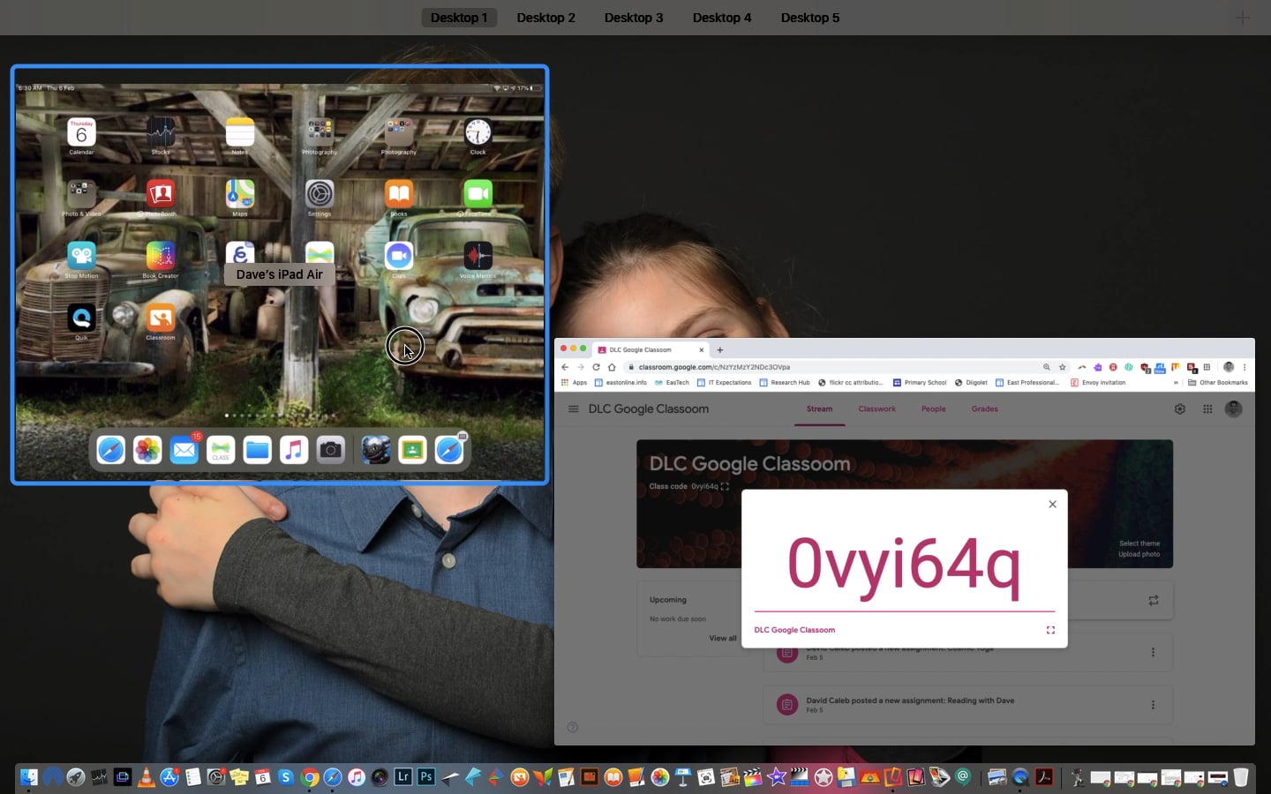The height and width of the screenshot is (794, 1271).
Task: Open Calendar app on mirrored iPad
Action: 81,132
